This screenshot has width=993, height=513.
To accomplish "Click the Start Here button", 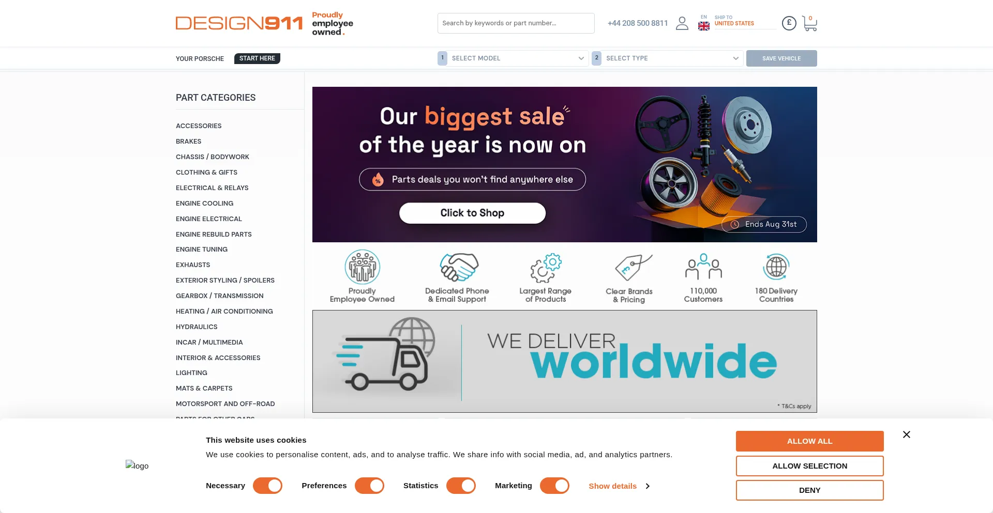I will (257, 58).
